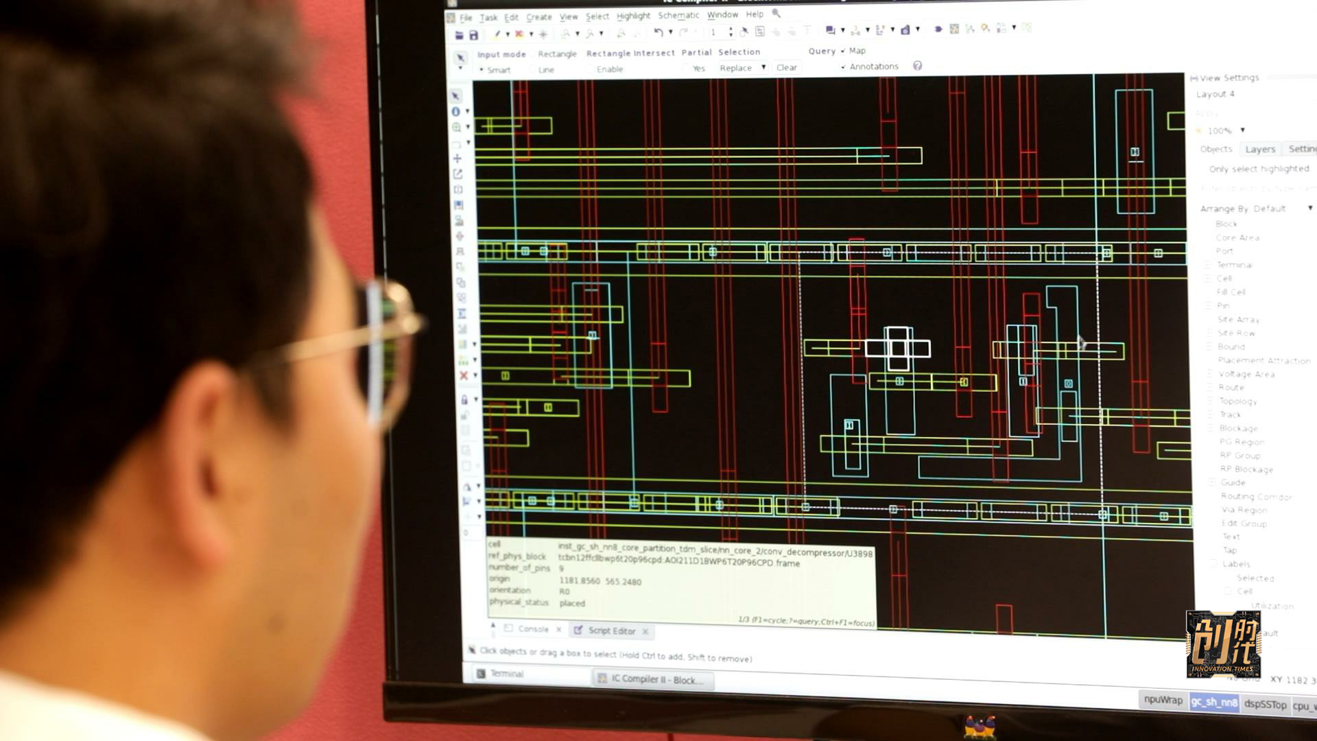Open the Replace selection dropdown
The width and height of the screenshot is (1317, 741).
click(x=742, y=68)
